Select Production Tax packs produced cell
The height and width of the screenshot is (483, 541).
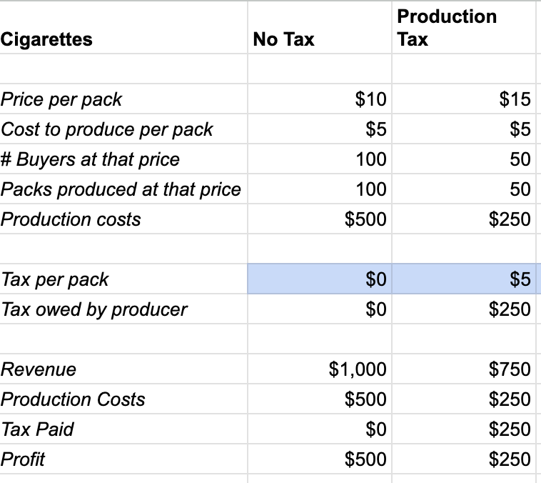click(464, 189)
